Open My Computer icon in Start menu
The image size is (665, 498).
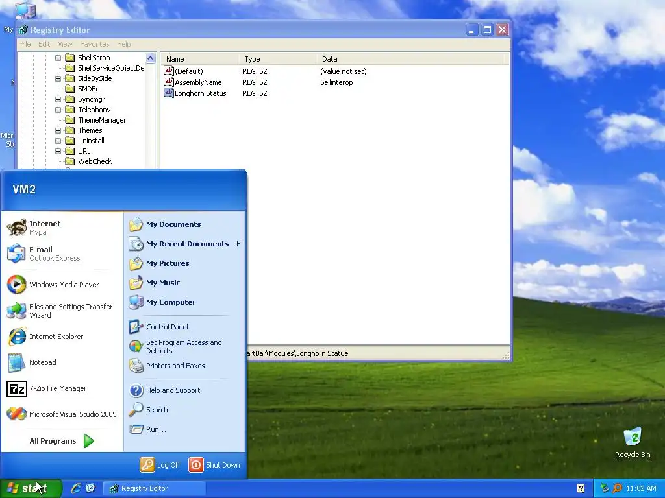point(136,302)
